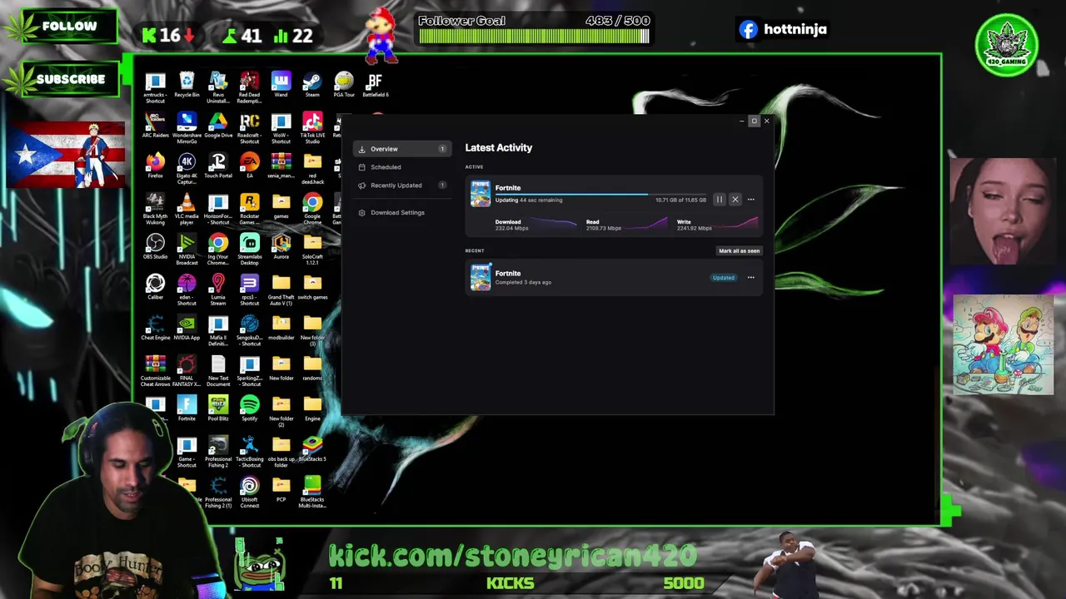Select the VLC media player icon

coord(187,209)
